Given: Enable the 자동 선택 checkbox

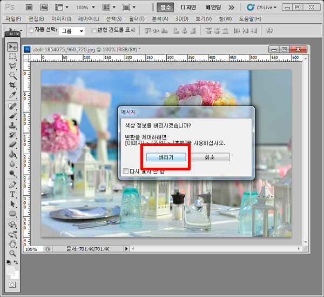Looking at the screenshot, I should 31,30.
